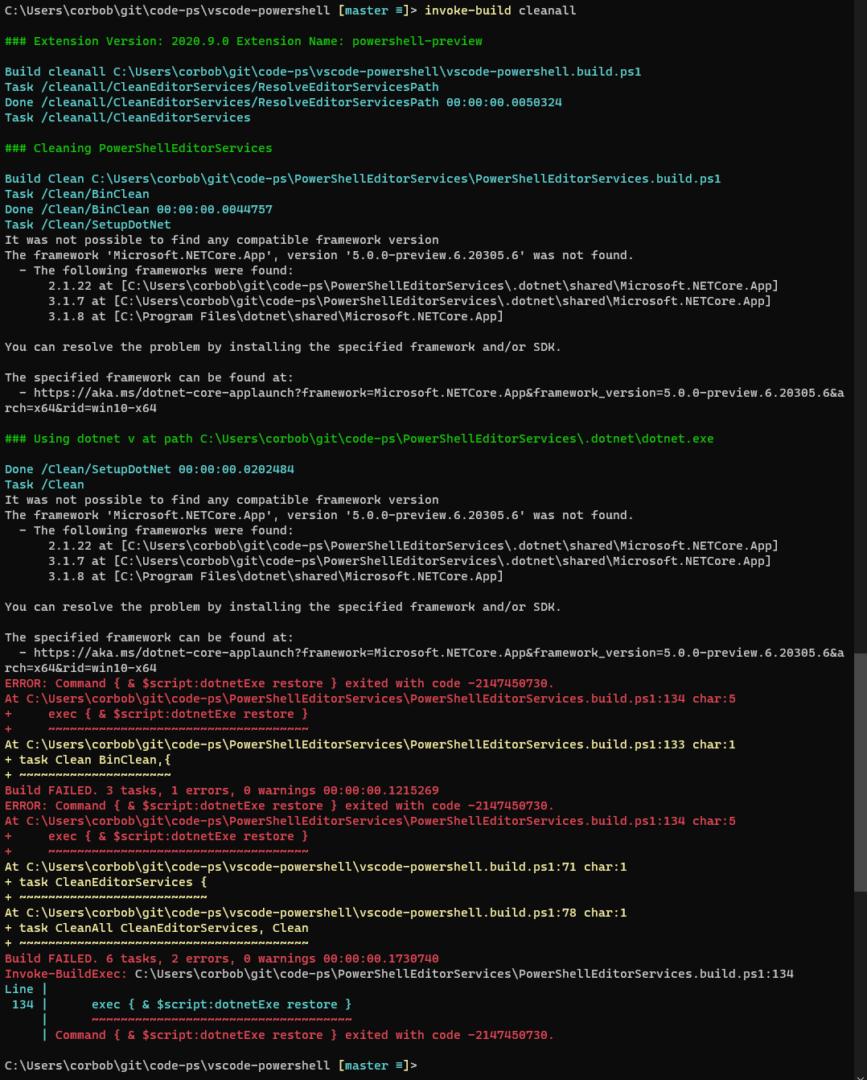Select the Extension Version 2020.9.0 header

pyautogui.click(x=241, y=41)
